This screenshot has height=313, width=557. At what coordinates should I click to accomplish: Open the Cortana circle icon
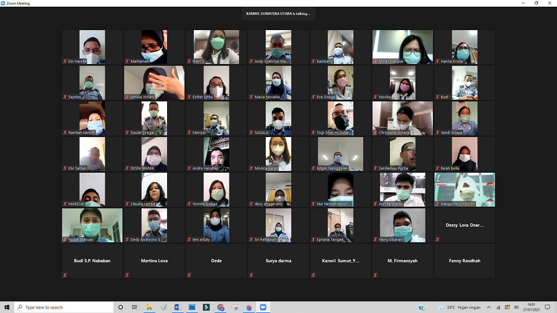coord(121,307)
